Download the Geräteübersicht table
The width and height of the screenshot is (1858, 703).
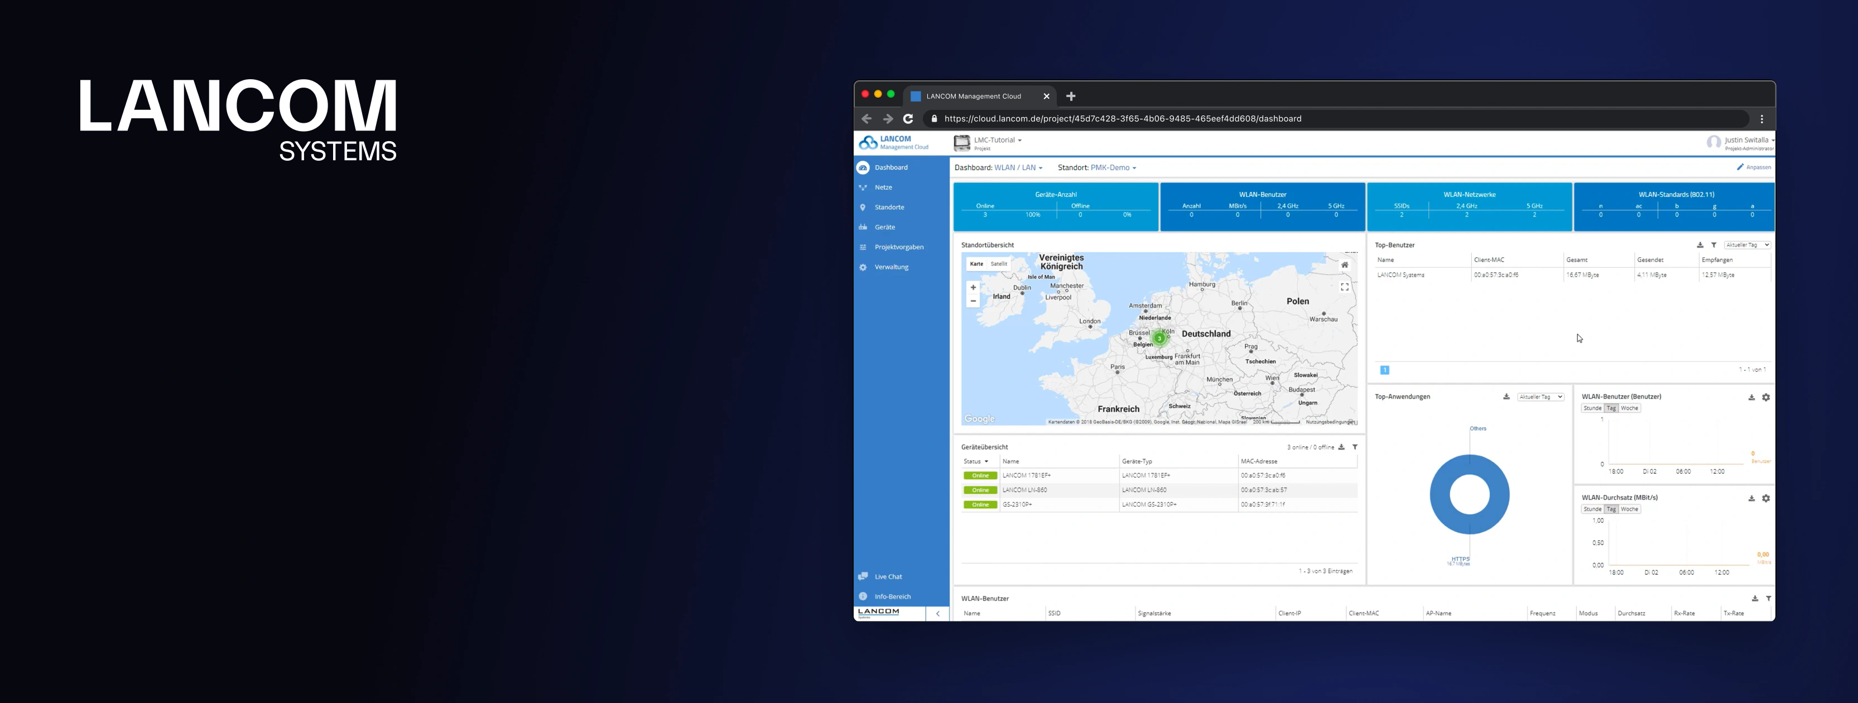coord(1341,447)
